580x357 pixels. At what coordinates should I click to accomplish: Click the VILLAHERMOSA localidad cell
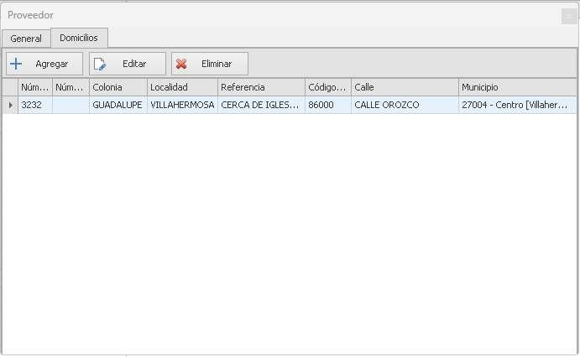pos(182,106)
